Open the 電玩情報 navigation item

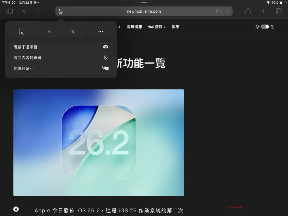134,27
